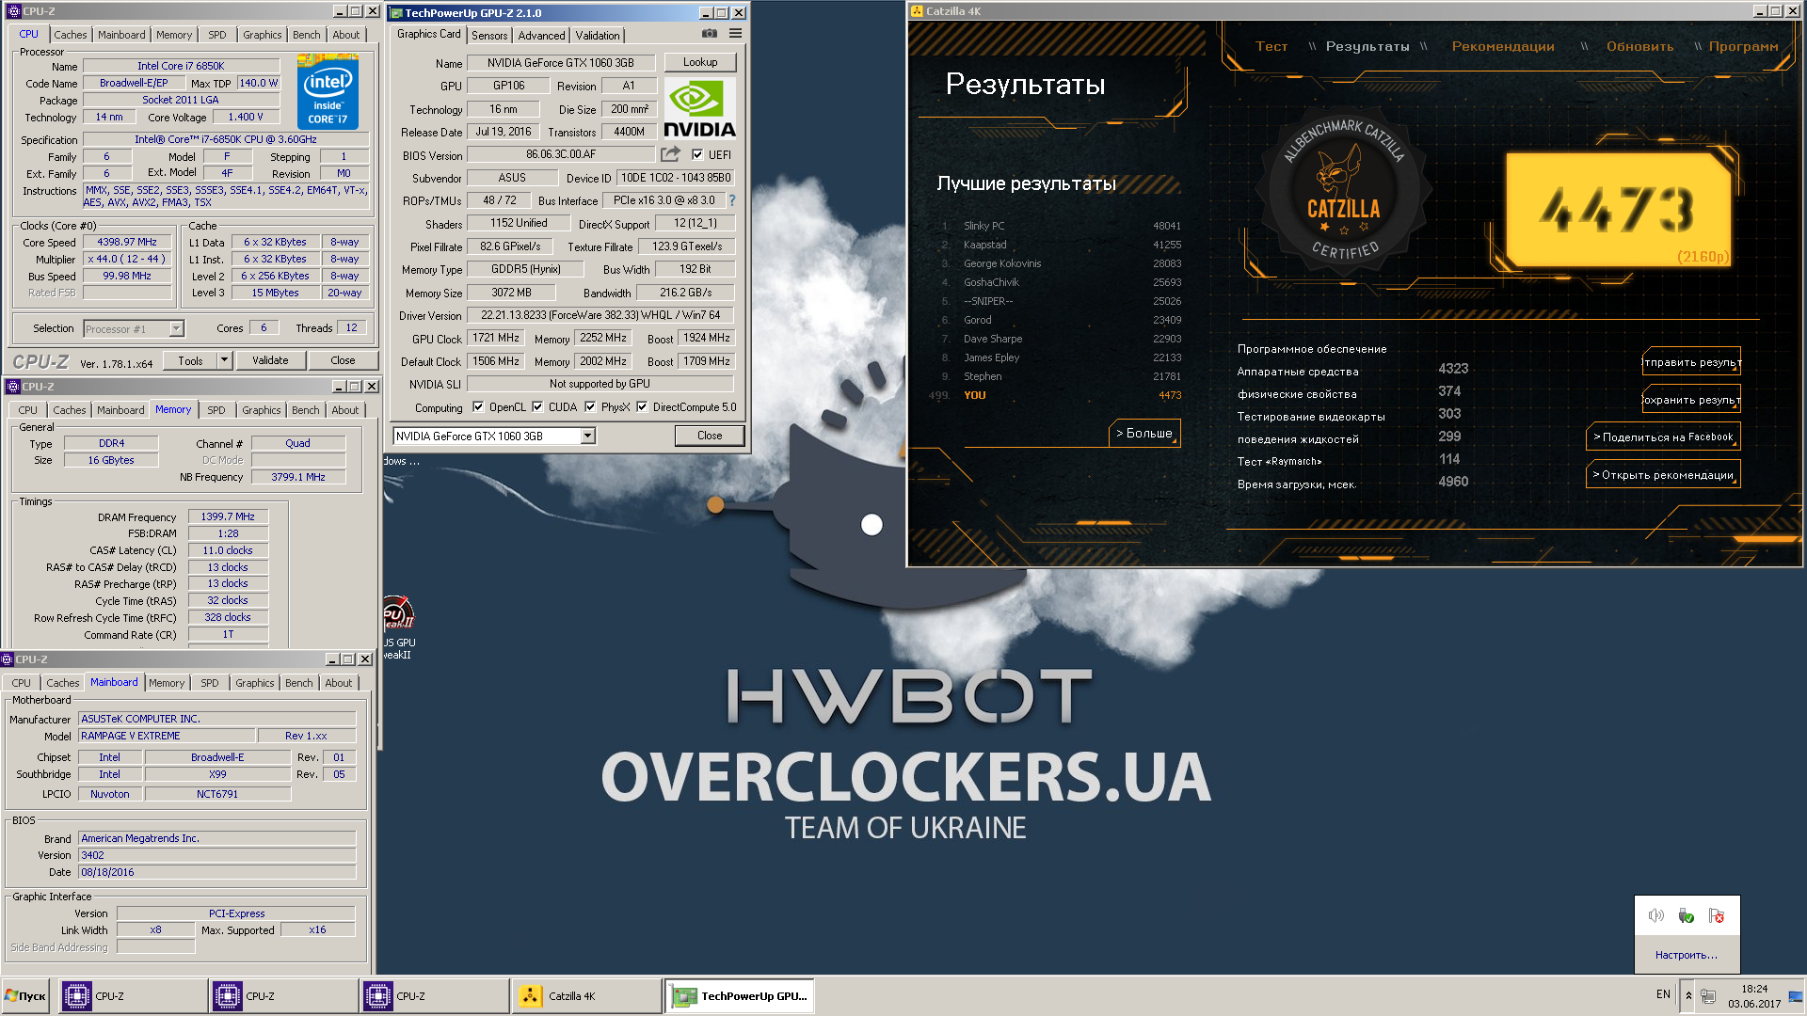
Task: Open the Обновить tab in Catzilla
Action: pyautogui.click(x=1639, y=46)
